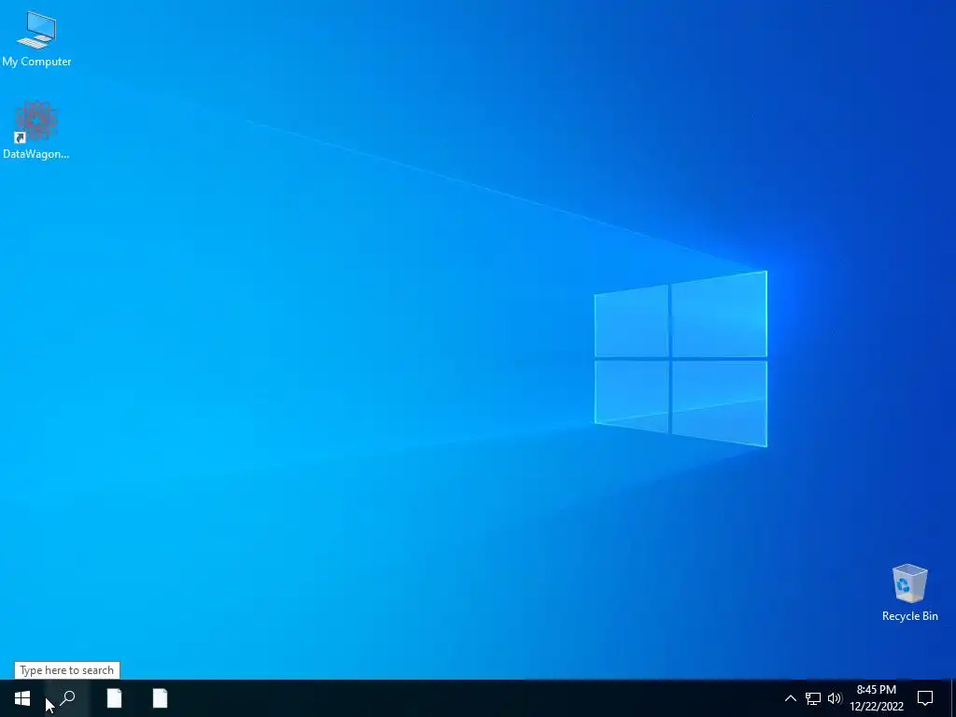Select the DataWagon desktop shortcut
This screenshot has width=956, height=717.
(x=36, y=130)
